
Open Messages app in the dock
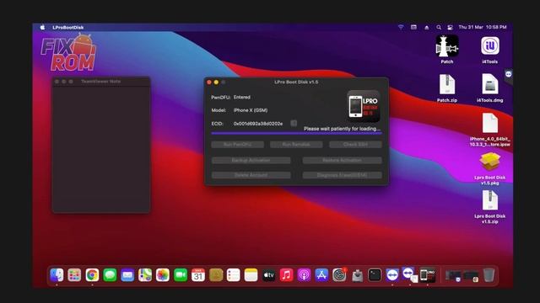110,275
